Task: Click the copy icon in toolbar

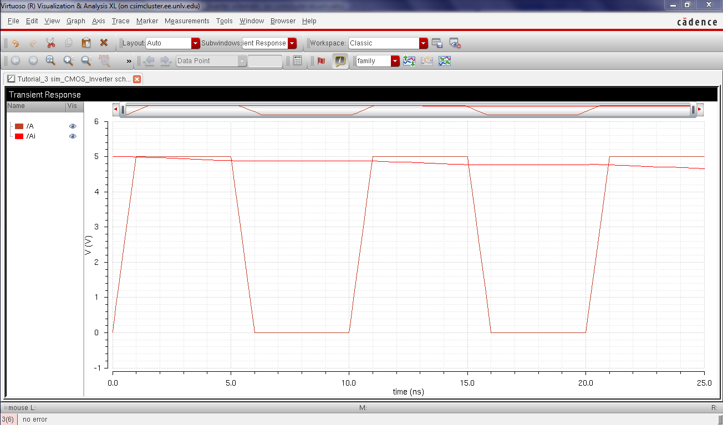Action: pyautogui.click(x=69, y=43)
